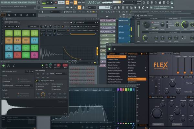Click the question mark help icon
This screenshot has height=129, width=194.
(x=156, y=2)
